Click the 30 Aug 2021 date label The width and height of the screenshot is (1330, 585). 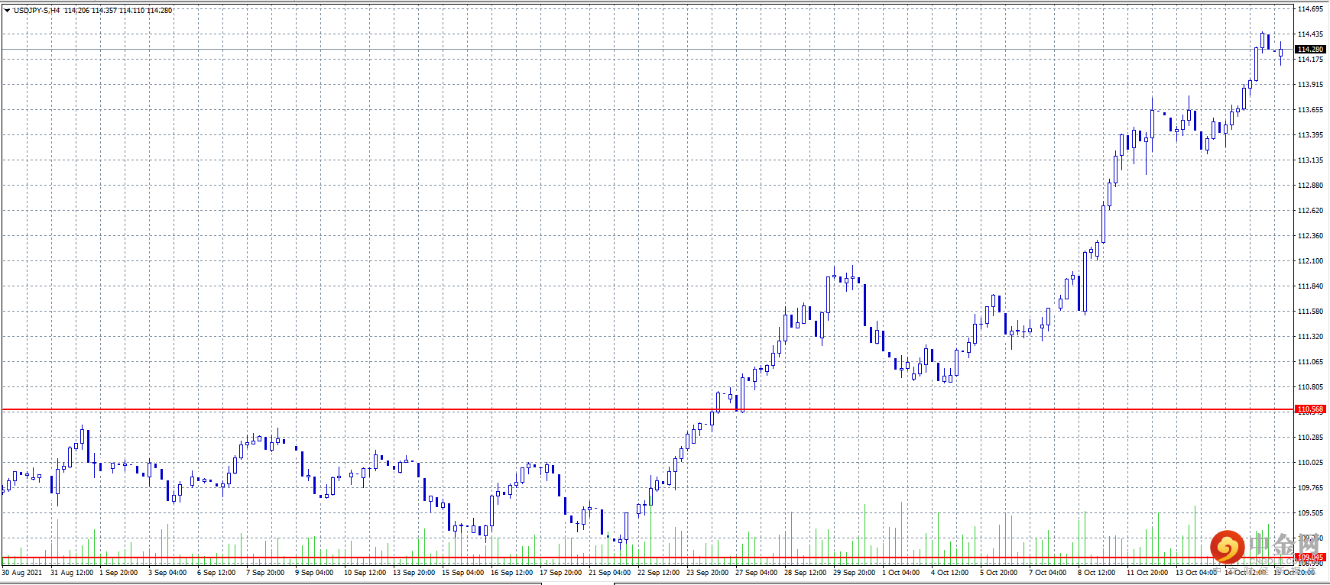[x=22, y=573]
